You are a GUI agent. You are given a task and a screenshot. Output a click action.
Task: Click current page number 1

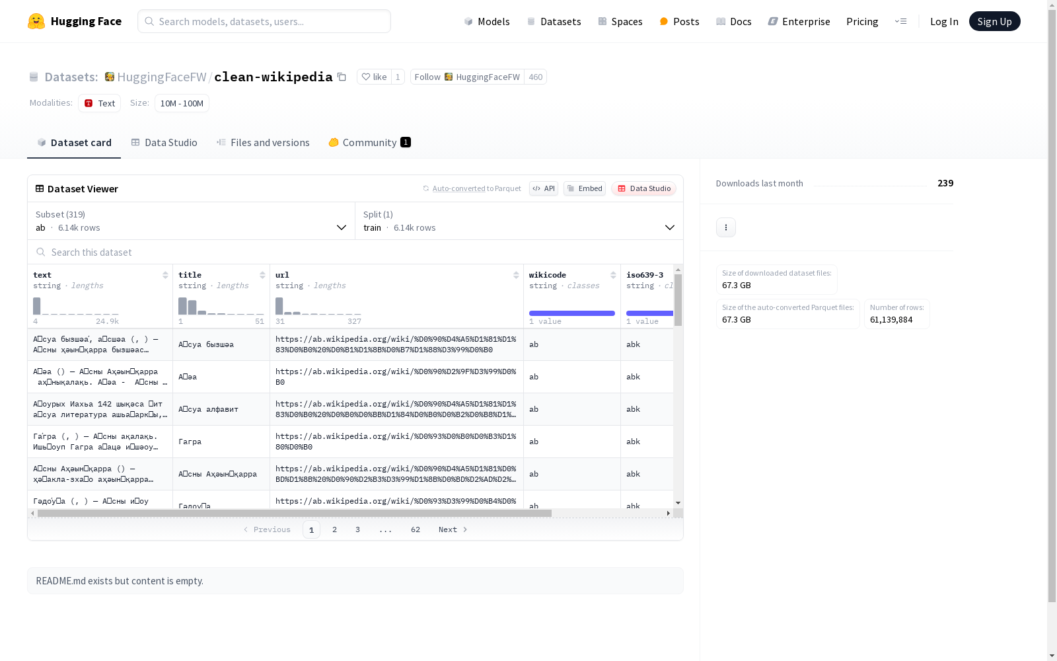click(x=311, y=529)
